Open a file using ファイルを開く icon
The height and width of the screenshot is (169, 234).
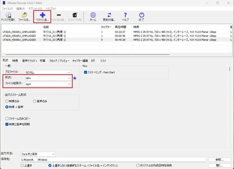(x=24, y=17)
